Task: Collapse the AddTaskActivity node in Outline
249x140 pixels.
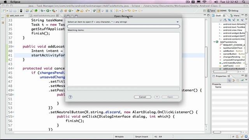Action: point(214,42)
